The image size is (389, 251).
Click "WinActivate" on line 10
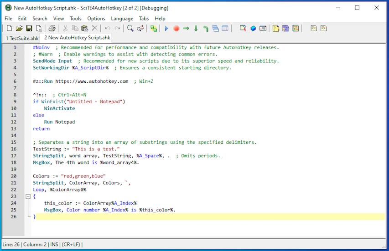(60, 108)
